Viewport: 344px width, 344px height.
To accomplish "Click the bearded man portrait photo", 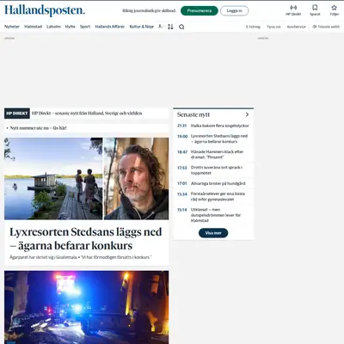I will (x=136, y=179).
